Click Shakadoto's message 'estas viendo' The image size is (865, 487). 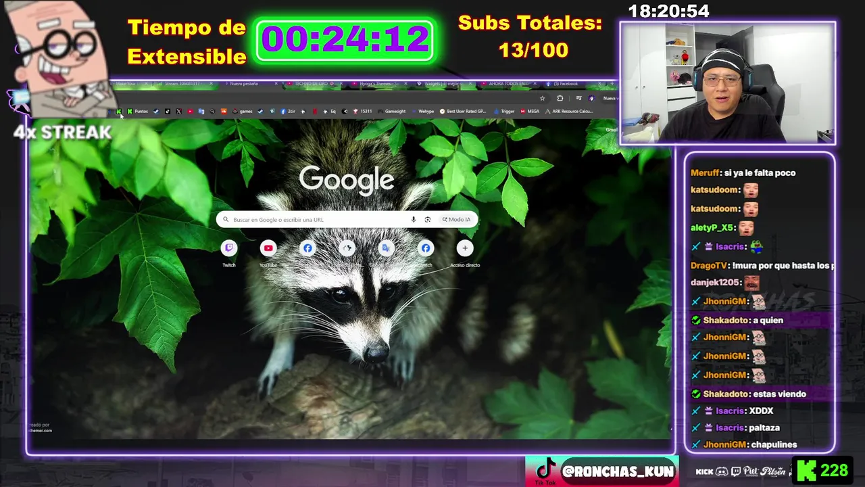pos(779,394)
